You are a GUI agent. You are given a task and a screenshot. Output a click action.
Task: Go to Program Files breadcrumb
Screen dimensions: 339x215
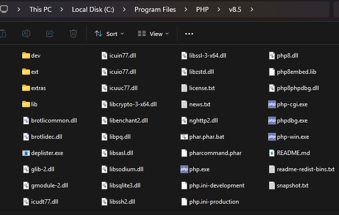155,9
